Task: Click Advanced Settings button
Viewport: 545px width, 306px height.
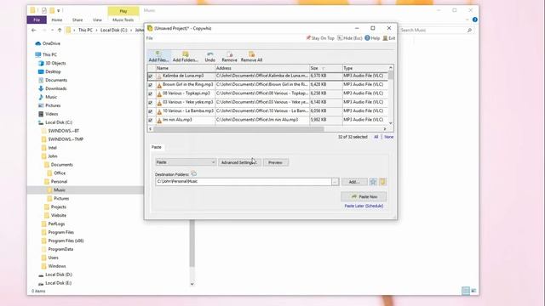Action: point(239,162)
